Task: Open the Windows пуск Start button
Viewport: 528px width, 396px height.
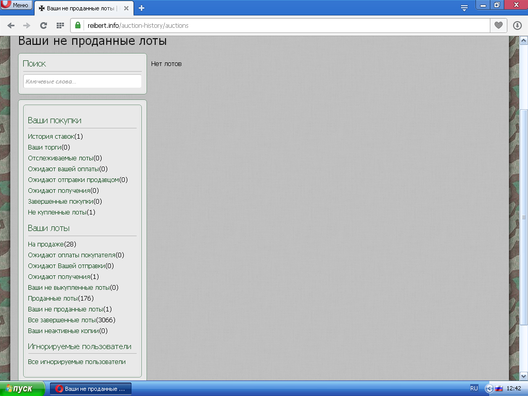Action: [x=22, y=389]
